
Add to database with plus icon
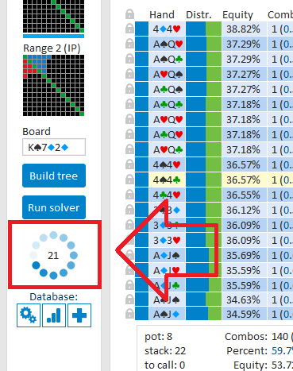(x=79, y=315)
